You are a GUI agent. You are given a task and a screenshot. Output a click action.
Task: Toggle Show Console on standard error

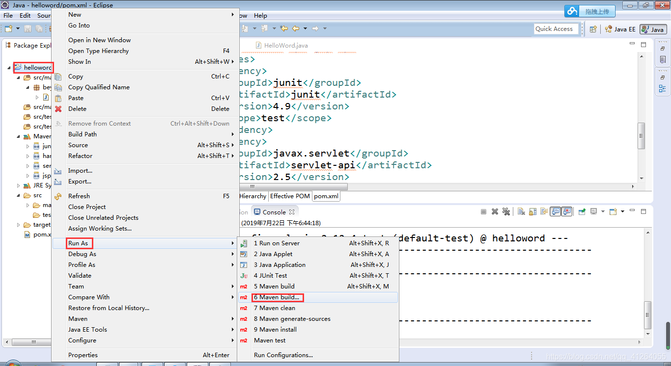[x=567, y=211]
